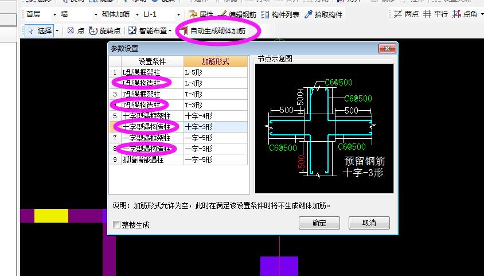
Task: Select row number 1 header
Action: pyautogui.click(x=115, y=72)
